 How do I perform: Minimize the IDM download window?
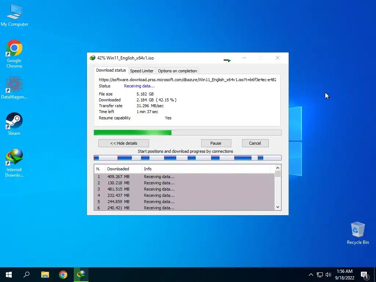click(x=244, y=58)
